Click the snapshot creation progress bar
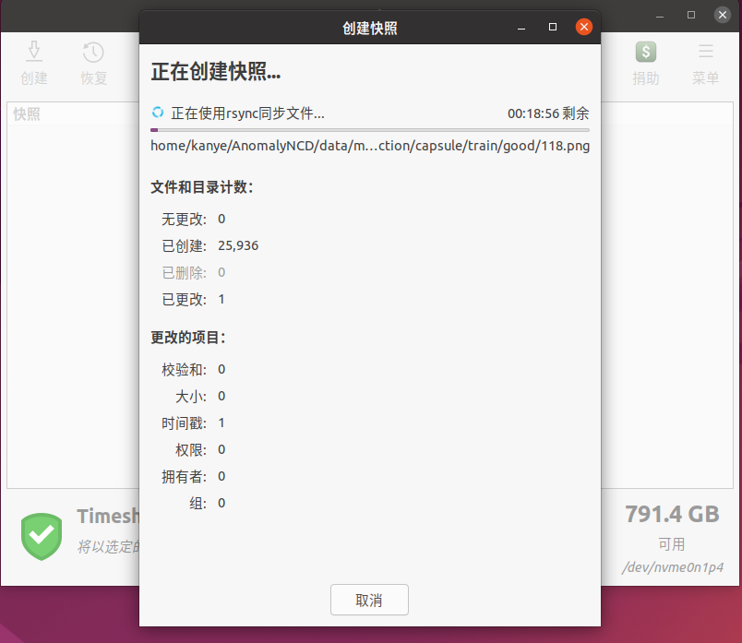This screenshot has height=643, width=742. pyautogui.click(x=369, y=130)
